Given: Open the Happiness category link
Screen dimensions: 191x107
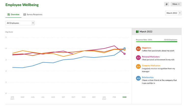Looking at the screenshot, I should [x=146, y=48].
